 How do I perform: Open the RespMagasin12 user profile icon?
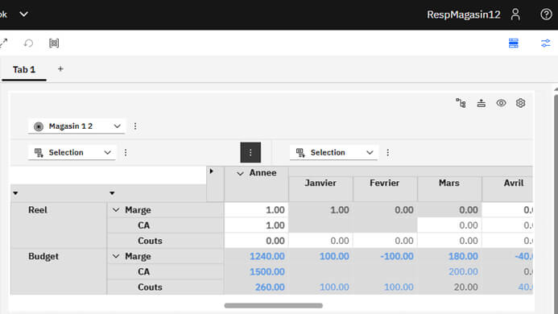point(515,14)
